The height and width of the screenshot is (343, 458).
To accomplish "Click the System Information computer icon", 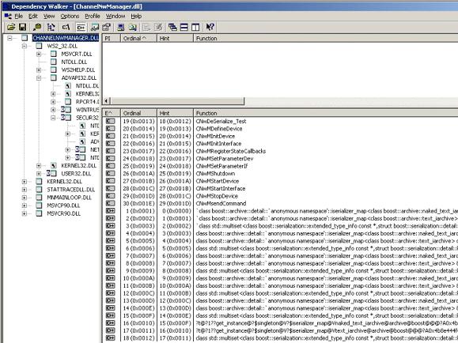I will click(121, 27).
